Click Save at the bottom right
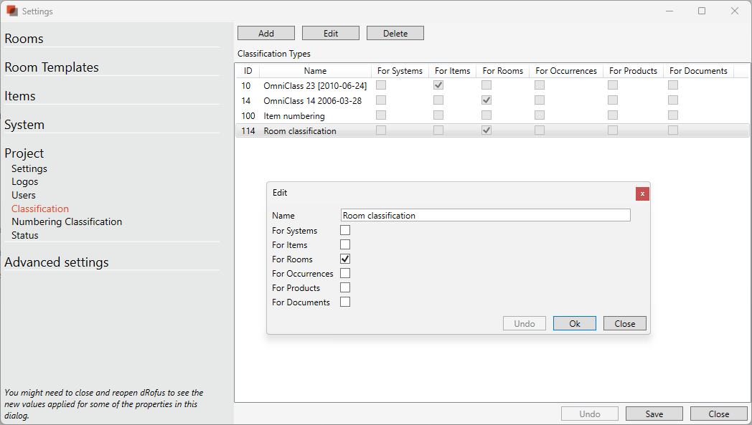752x425 pixels. click(x=654, y=413)
